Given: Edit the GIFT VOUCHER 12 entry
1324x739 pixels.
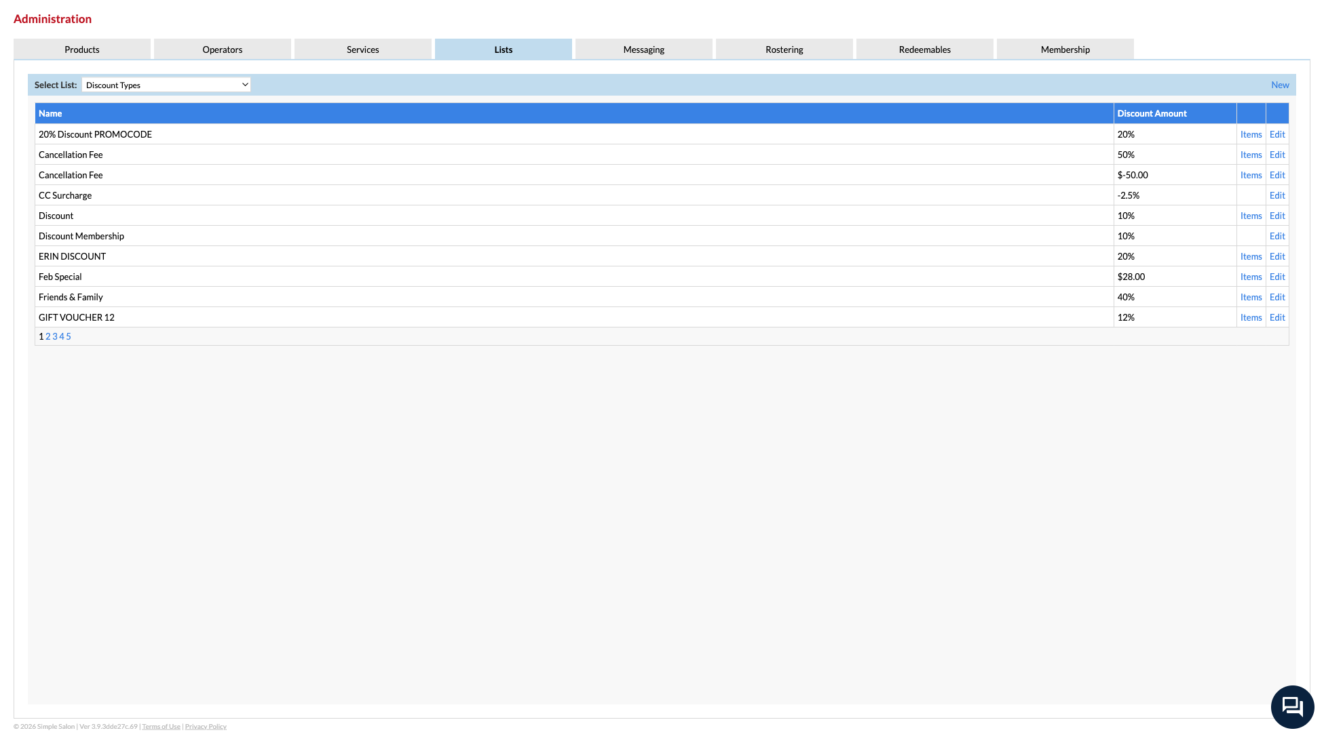Looking at the screenshot, I should [1276, 317].
